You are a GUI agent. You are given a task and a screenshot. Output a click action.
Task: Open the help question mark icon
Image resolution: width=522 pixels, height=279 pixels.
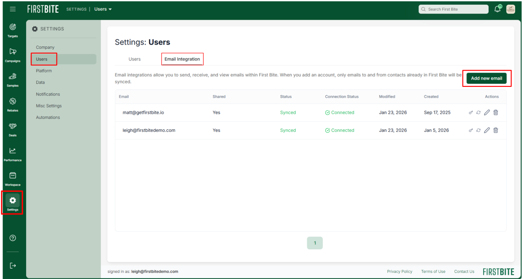coord(13,238)
